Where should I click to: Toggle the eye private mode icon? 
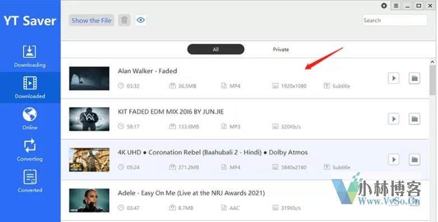pyautogui.click(x=141, y=20)
